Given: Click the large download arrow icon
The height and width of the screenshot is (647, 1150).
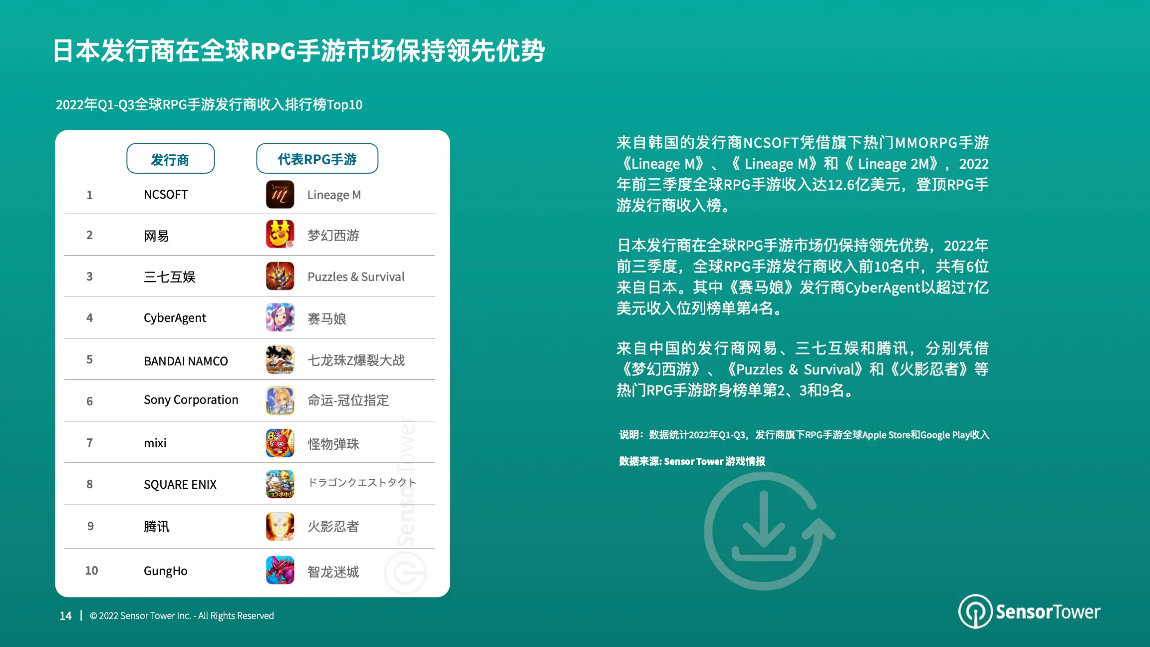Looking at the screenshot, I should pyautogui.click(x=769, y=532).
